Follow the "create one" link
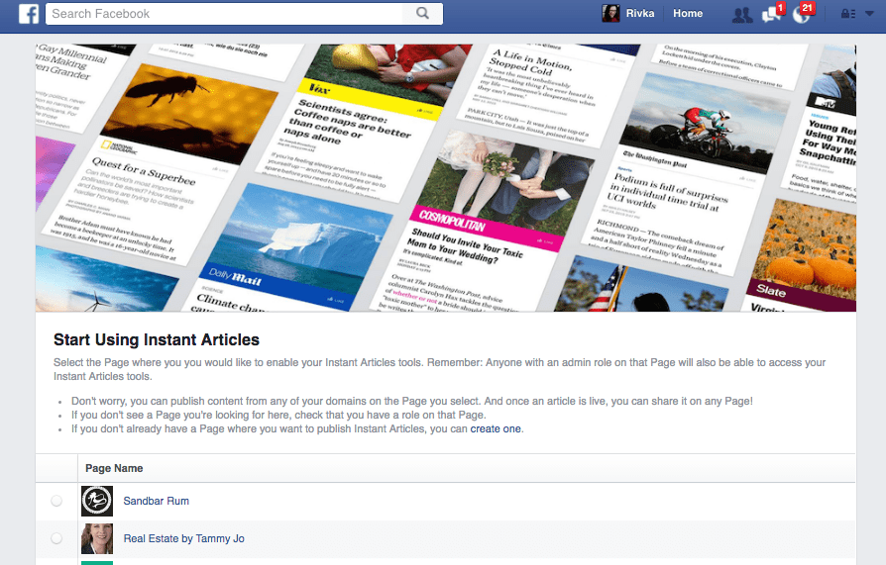Screen dimensions: 886x565 click(496, 429)
